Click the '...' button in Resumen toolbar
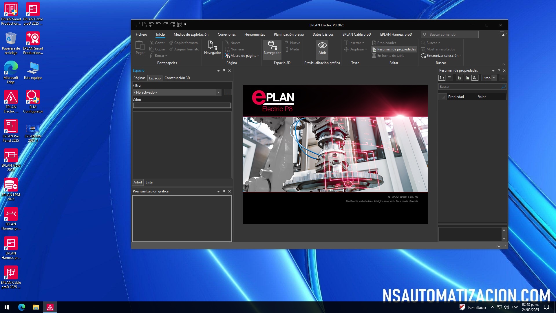 click(503, 78)
